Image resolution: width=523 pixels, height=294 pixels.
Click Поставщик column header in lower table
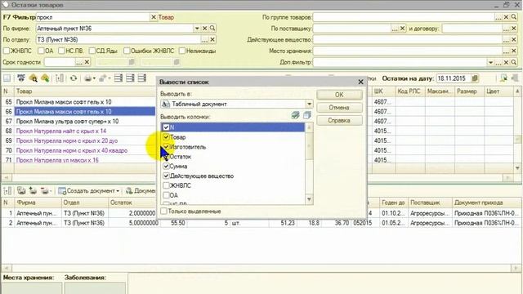tap(430, 203)
